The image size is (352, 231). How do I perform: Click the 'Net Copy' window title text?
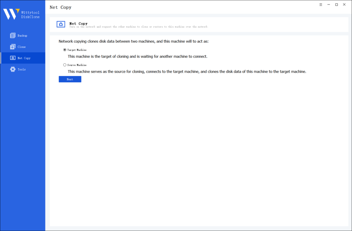[60, 7]
